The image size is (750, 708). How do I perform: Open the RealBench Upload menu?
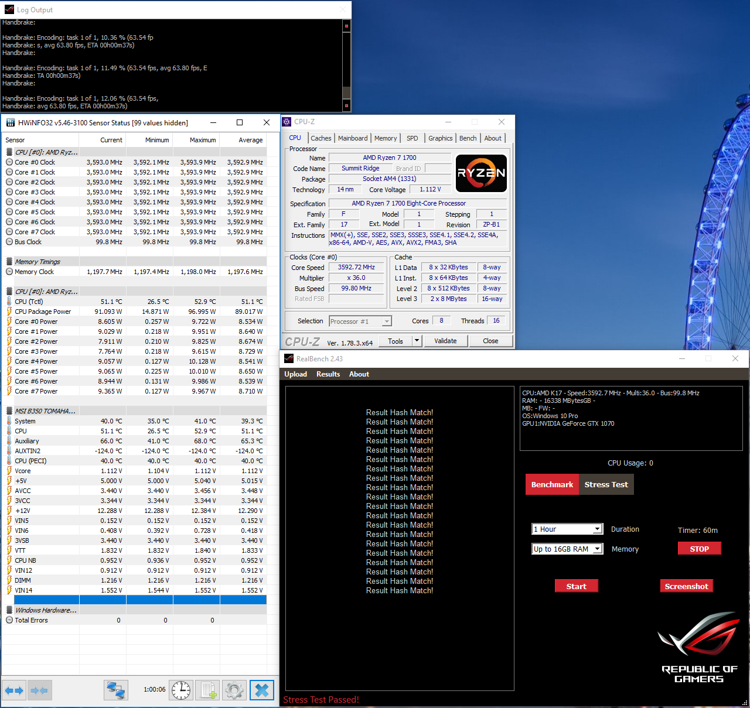[x=295, y=374]
